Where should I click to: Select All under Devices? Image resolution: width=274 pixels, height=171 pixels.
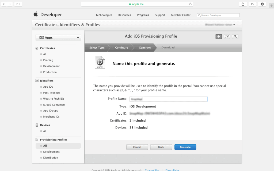[45, 131]
